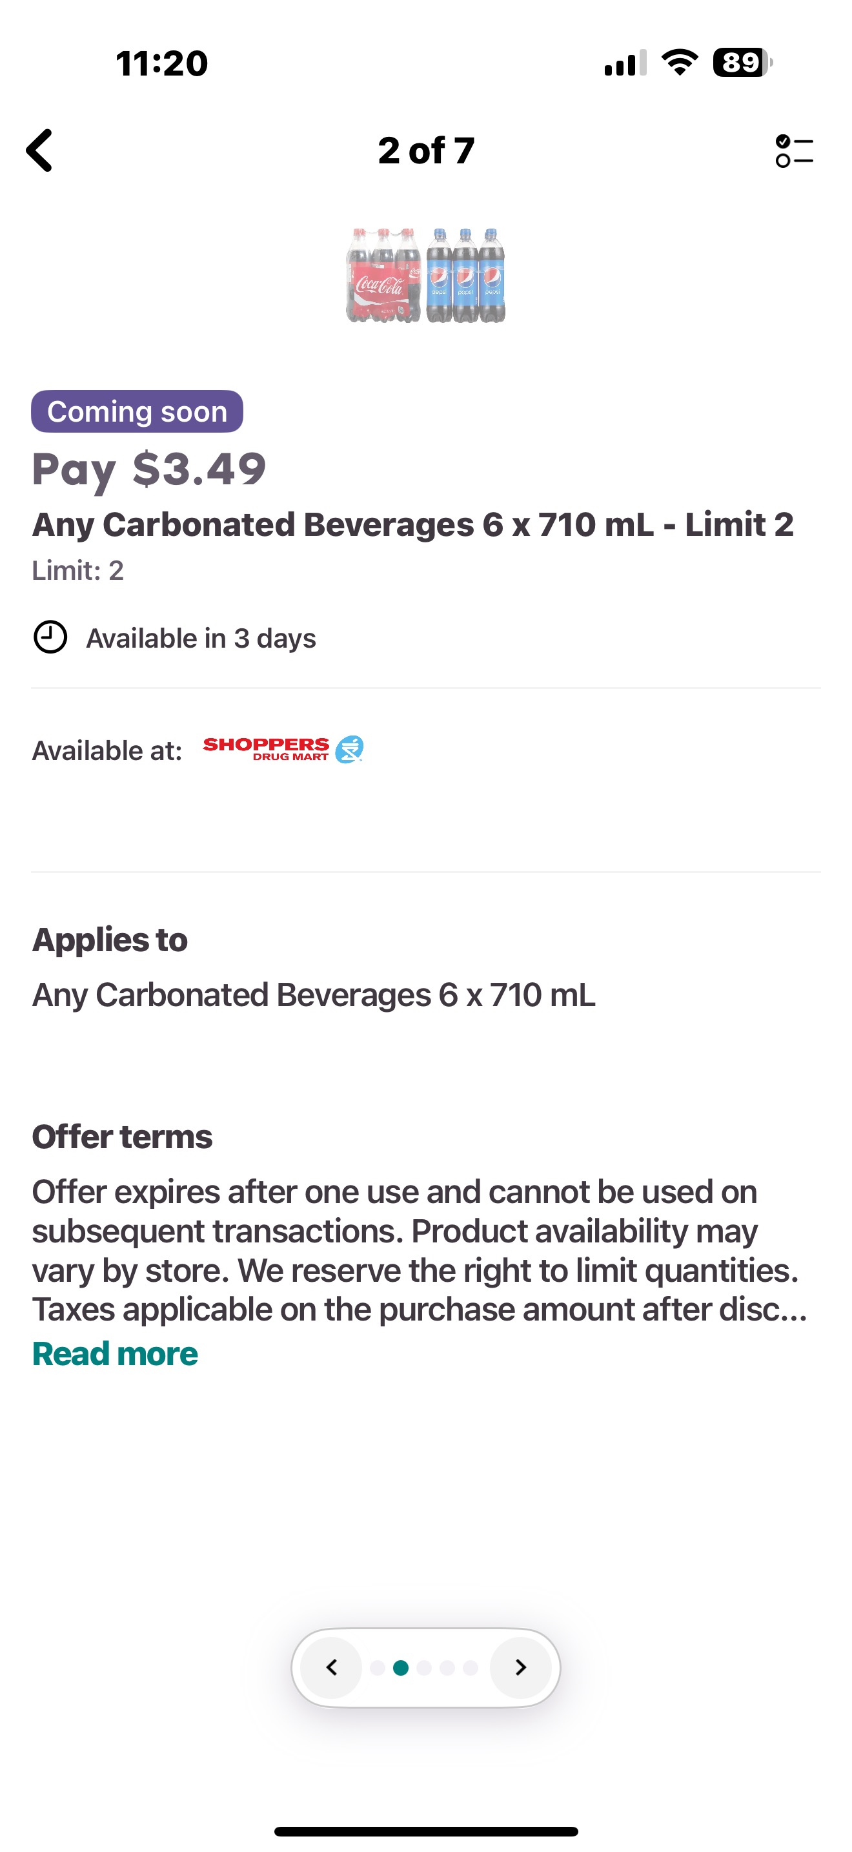Open the offers checklist icon
Screen dimensions: 852x1852
[794, 151]
